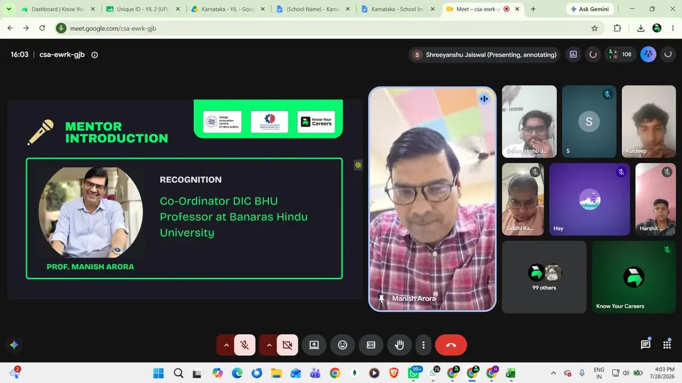
Task: Open the 99 others participants tile
Action: [544, 277]
